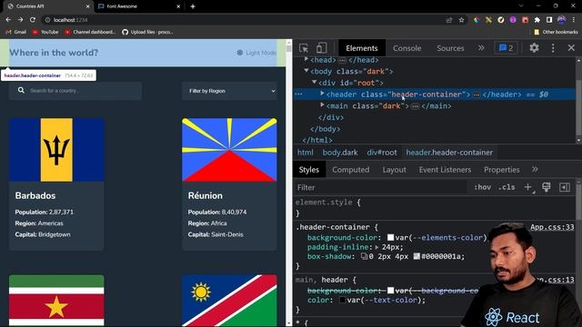Image resolution: width=582 pixels, height=327 pixels.
Task: Open the Properties tab
Action: tap(502, 170)
